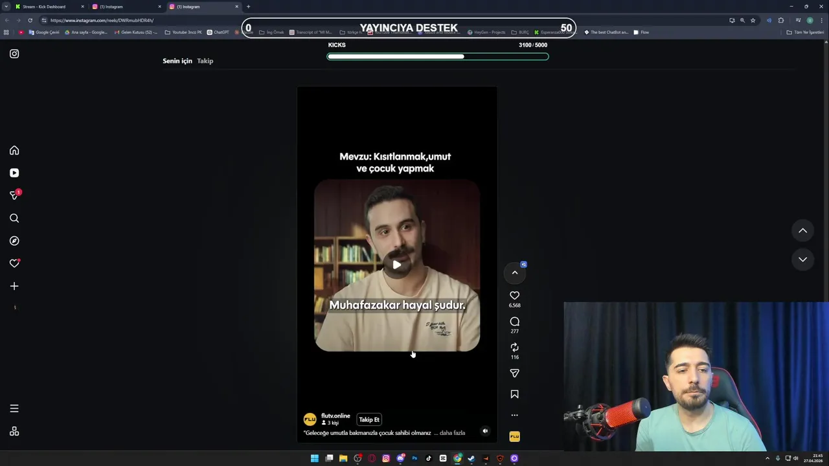Open Reels from the left sidebar
829x466 pixels.
(x=14, y=173)
